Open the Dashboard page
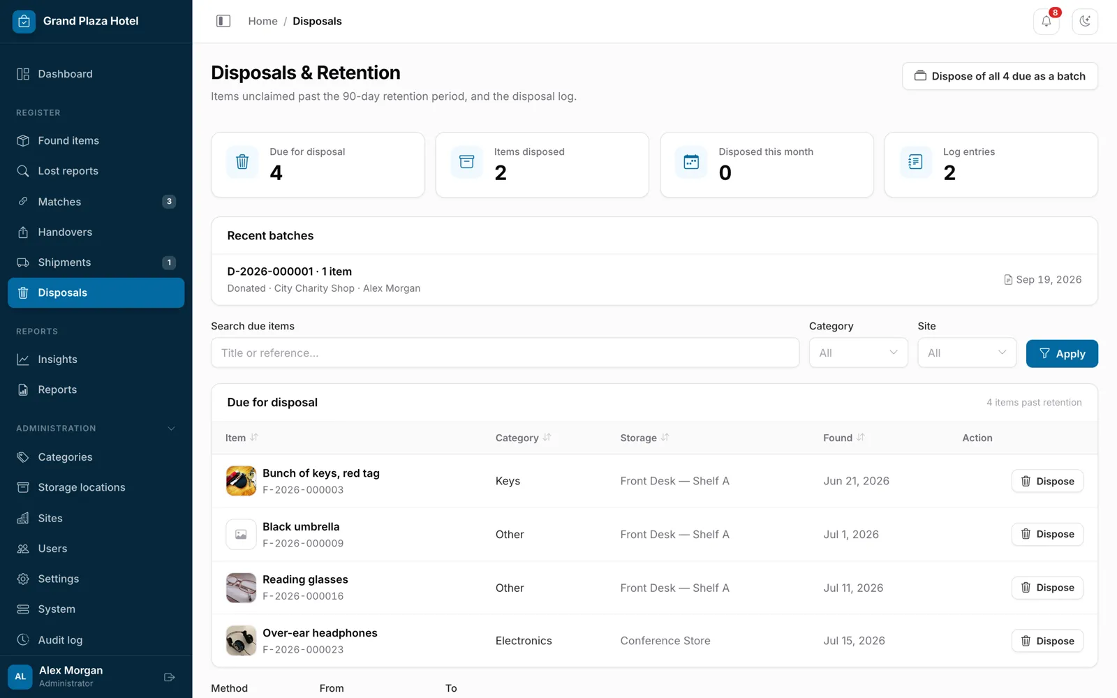The width and height of the screenshot is (1117, 698). [96, 74]
